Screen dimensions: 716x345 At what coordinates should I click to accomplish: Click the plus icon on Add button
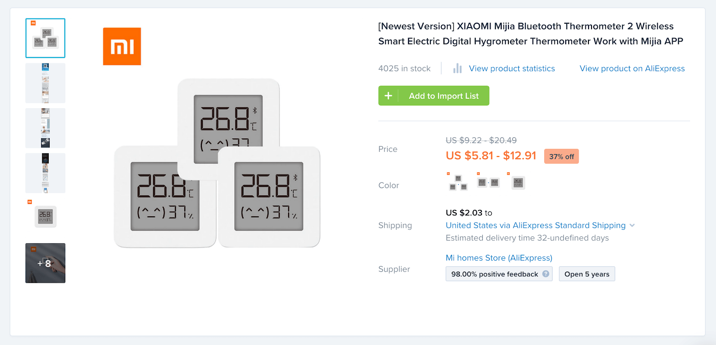tap(388, 96)
